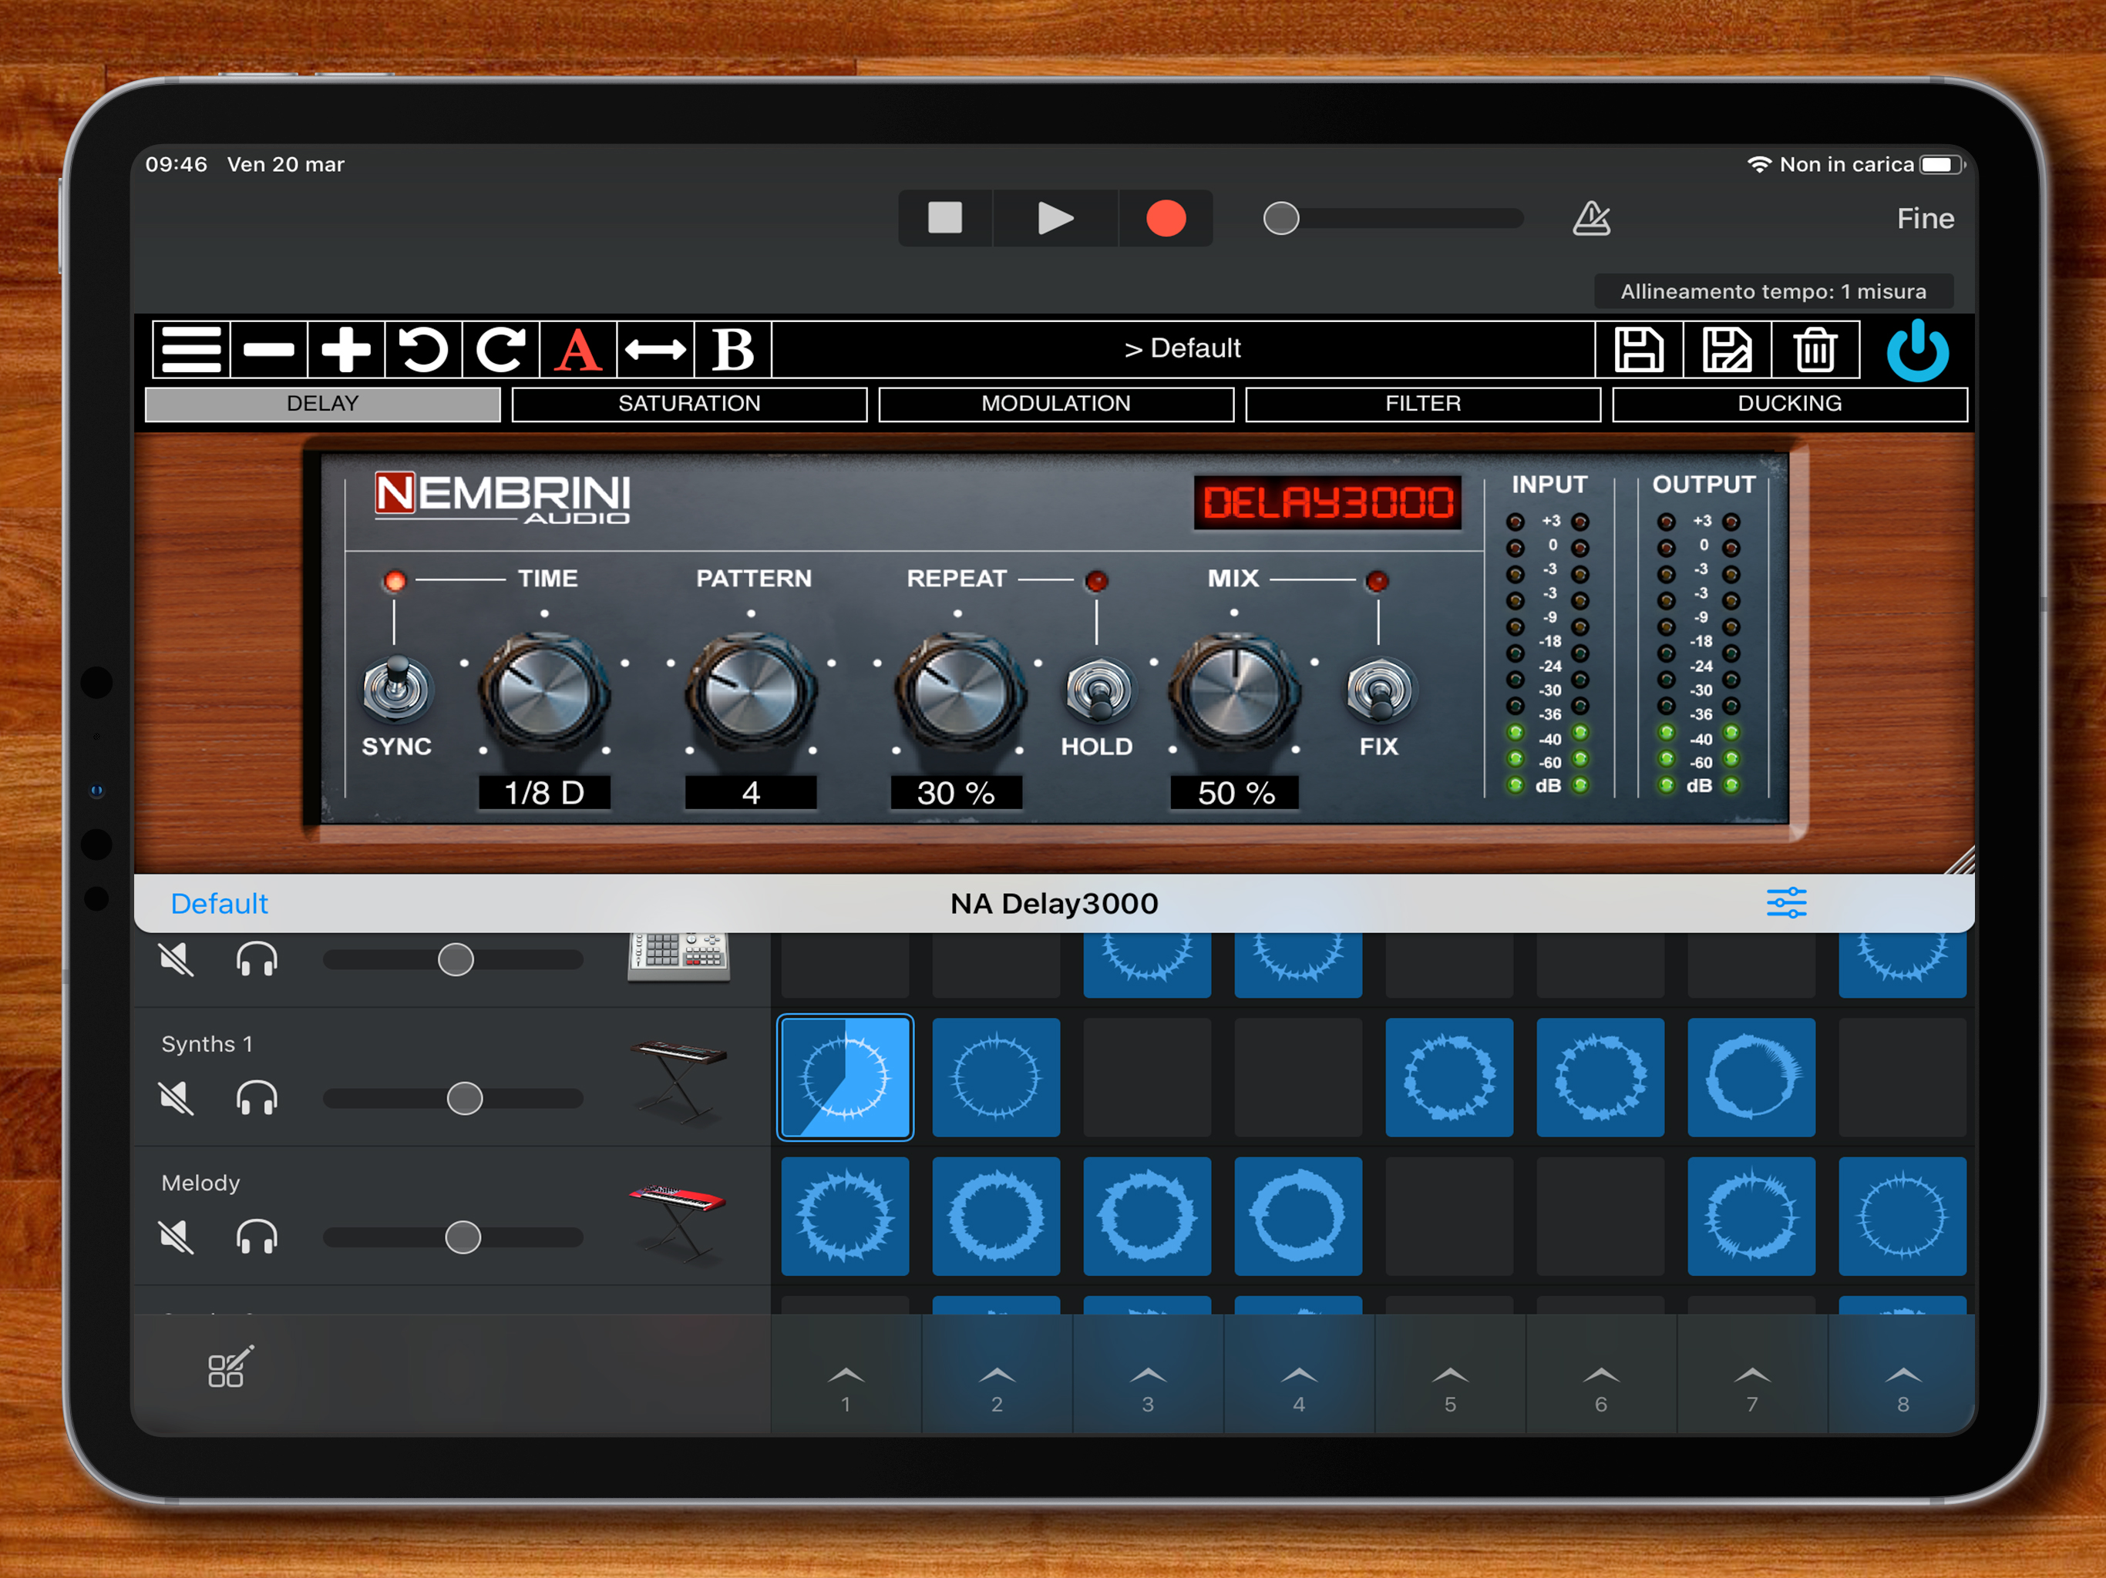Screen dimensions: 2106x1578
Task: Copy settings between A and B
Action: [655, 349]
